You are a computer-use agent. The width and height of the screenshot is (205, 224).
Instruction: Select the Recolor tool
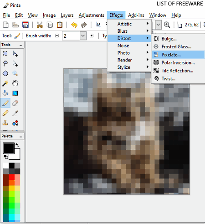[15, 123]
